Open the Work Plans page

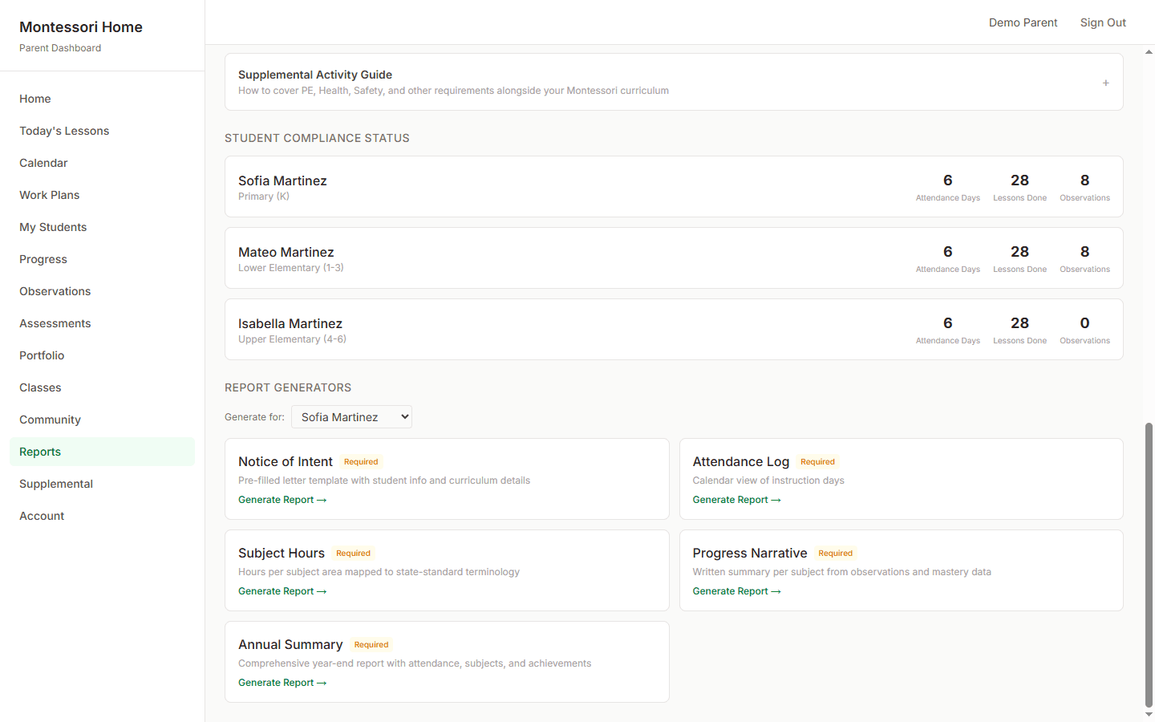[49, 194]
